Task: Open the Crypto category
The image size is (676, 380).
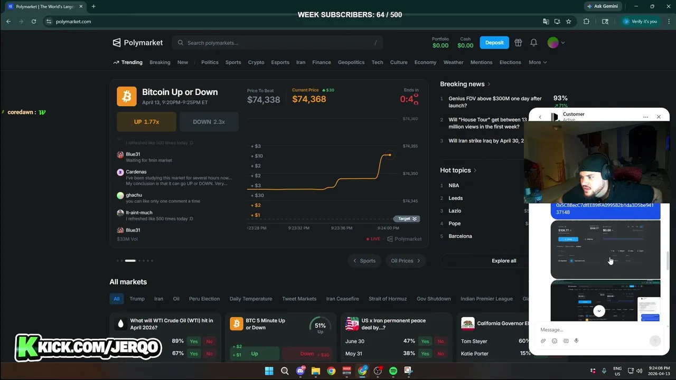Action: (256, 62)
